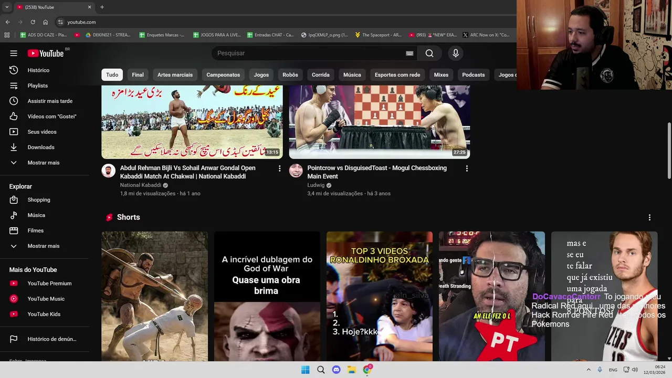Open File Explorer from taskbar

pos(352,370)
